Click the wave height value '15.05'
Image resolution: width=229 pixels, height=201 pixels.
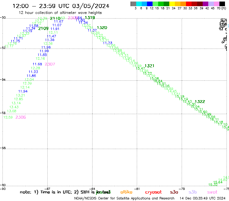[x=165, y=86]
